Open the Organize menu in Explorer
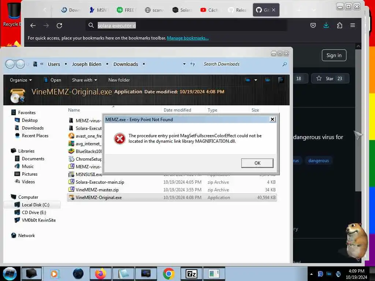The image size is (375, 281). [x=21, y=80]
